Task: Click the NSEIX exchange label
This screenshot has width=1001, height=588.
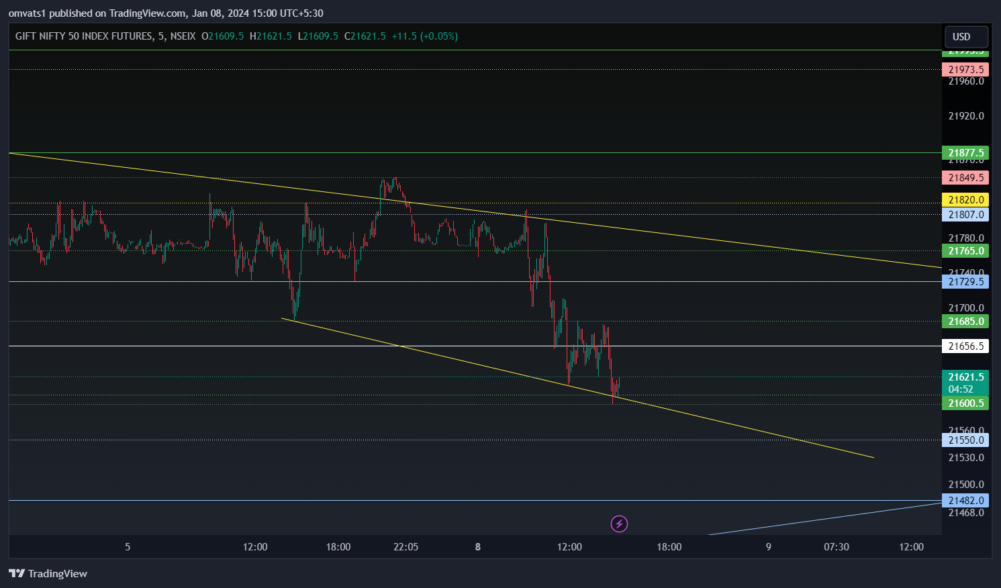Action: [183, 36]
